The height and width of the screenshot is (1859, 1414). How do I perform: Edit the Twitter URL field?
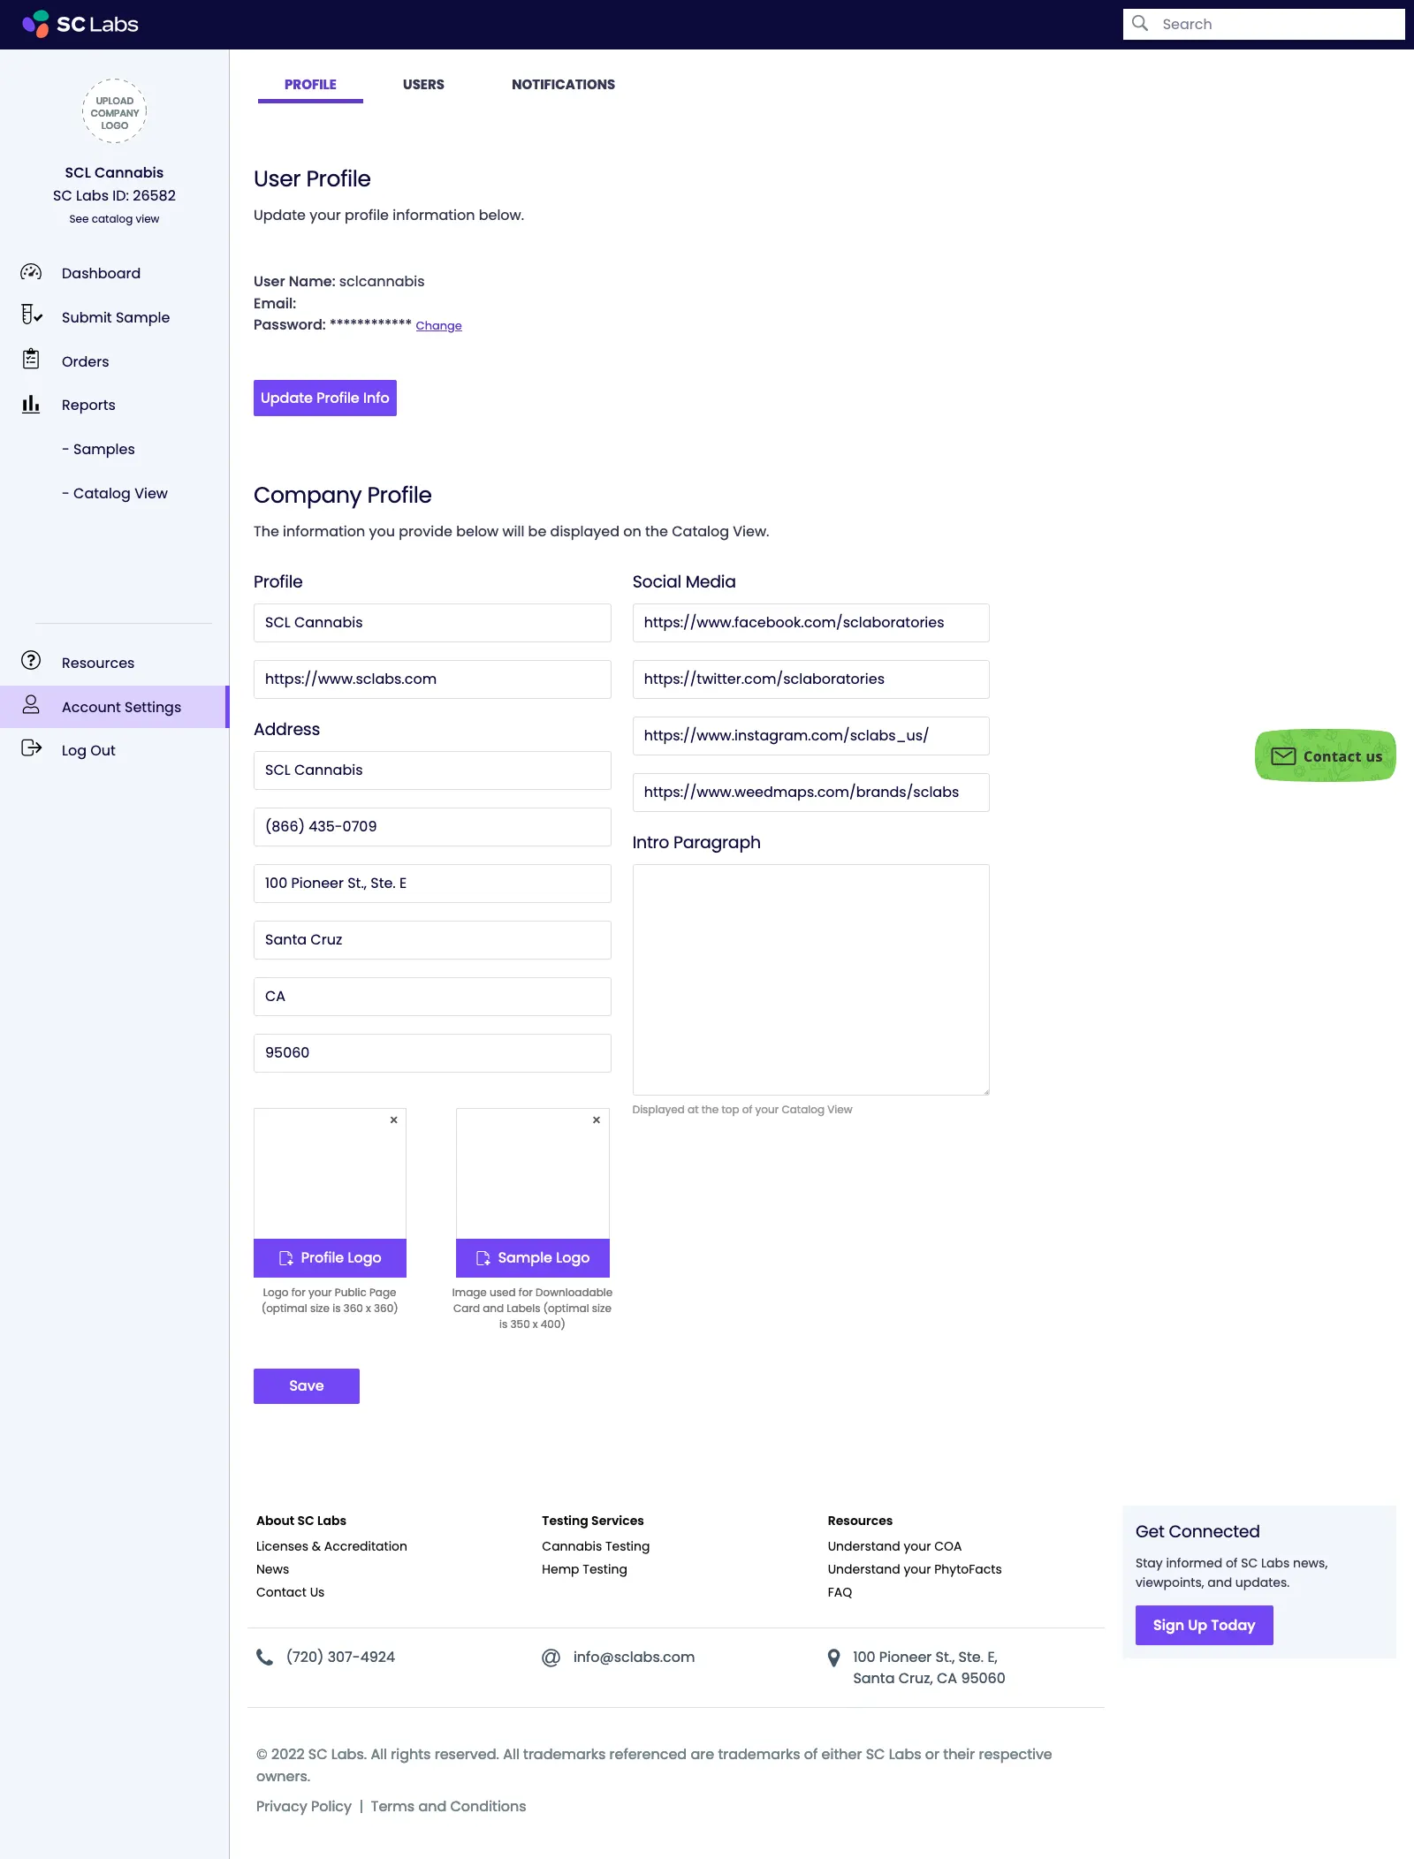coord(811,679)
